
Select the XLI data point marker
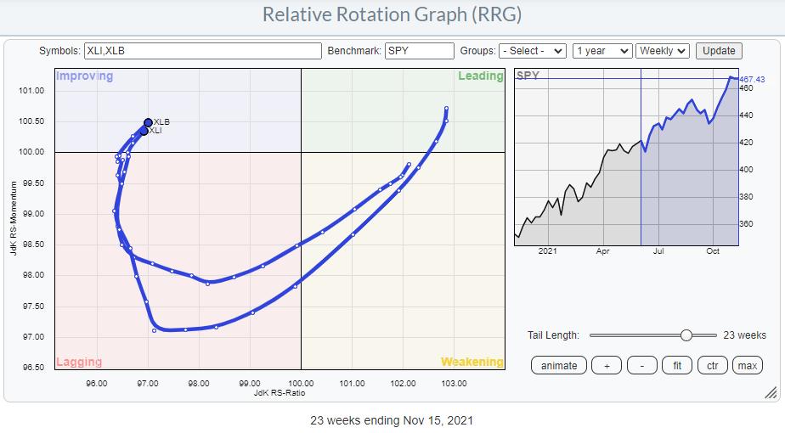[x=144, y=131]
